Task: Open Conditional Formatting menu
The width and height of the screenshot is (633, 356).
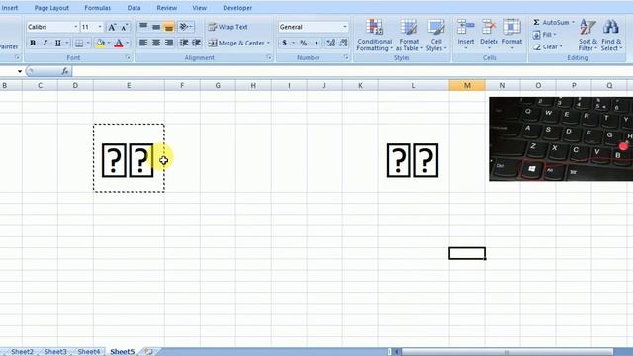Action: (374, 36)
